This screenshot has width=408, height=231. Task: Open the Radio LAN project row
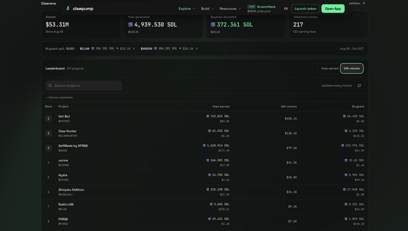tap(205, 207)
